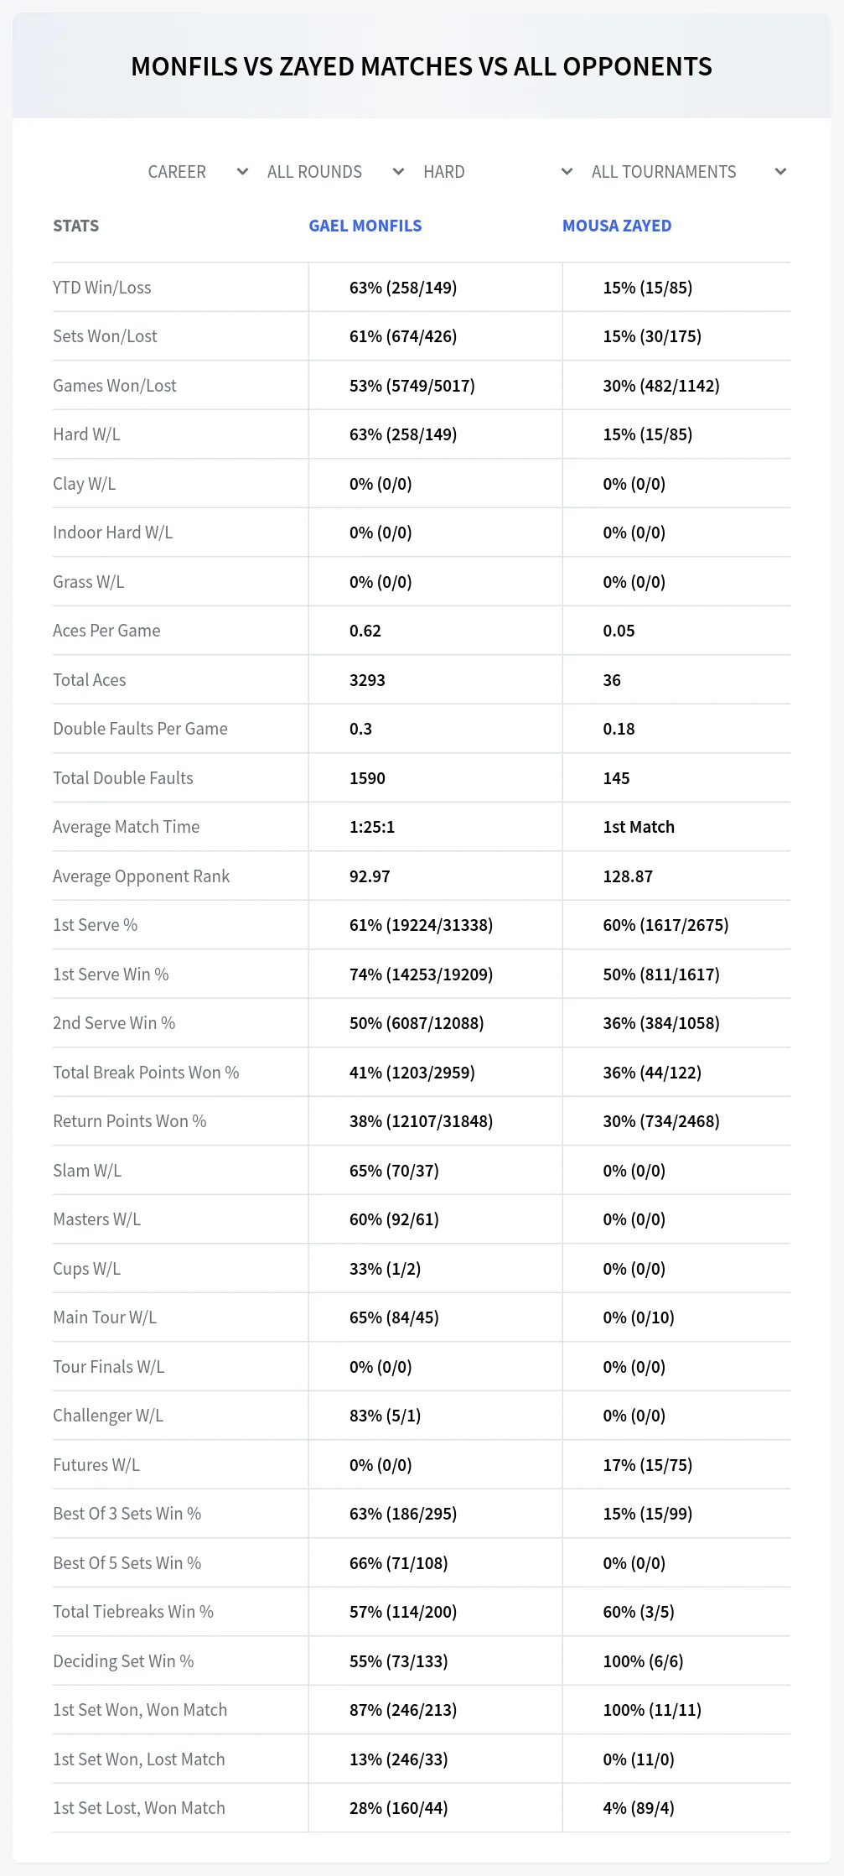Select the Futures W/L row label

(x=96, y=1465)
